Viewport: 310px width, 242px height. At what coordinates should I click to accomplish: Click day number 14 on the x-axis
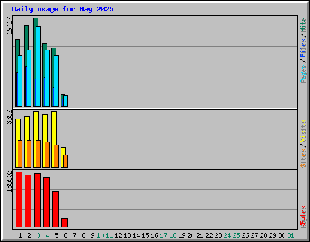[136, 235]
